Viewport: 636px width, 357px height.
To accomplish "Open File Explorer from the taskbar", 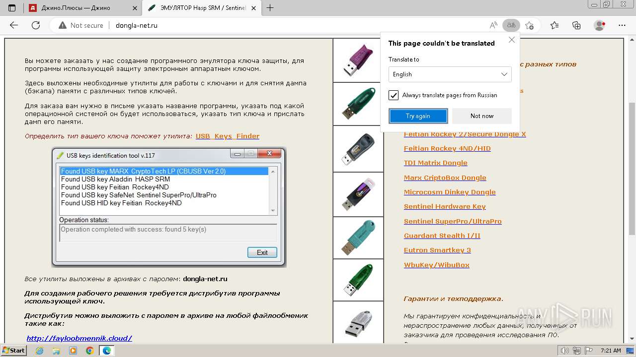I will [56, 351].
